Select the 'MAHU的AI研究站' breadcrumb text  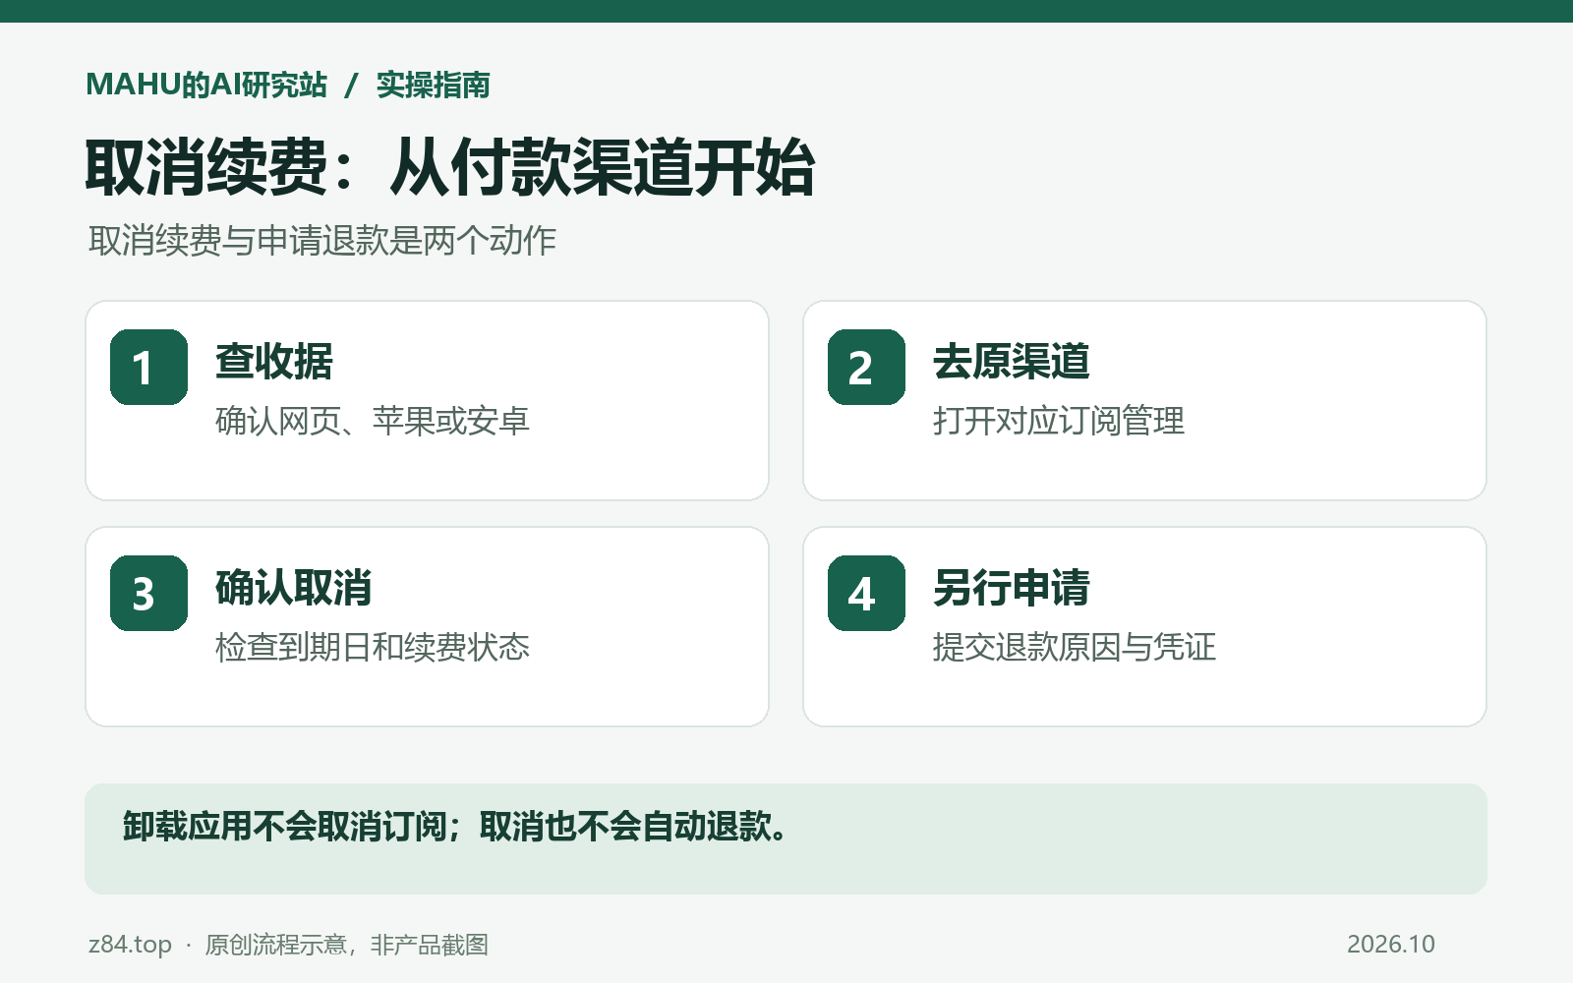click(x=206, y=85)
